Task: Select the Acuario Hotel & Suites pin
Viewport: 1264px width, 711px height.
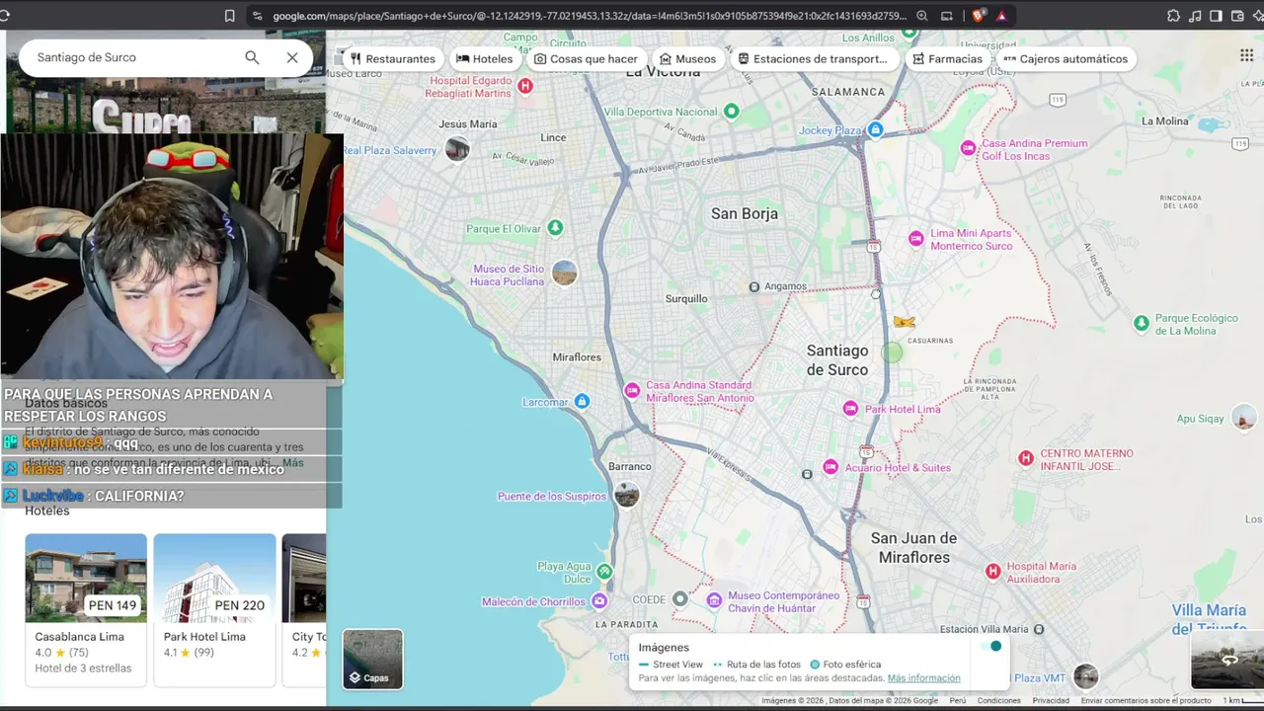Action: (x=830, y=467)
